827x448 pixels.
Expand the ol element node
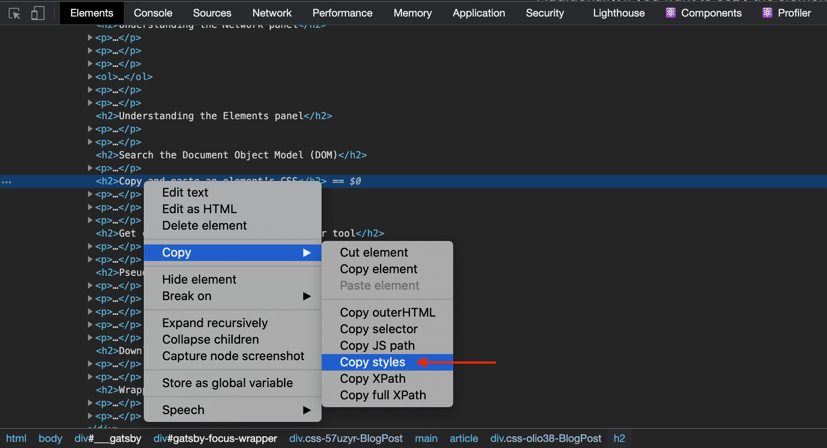pos(90,77)
